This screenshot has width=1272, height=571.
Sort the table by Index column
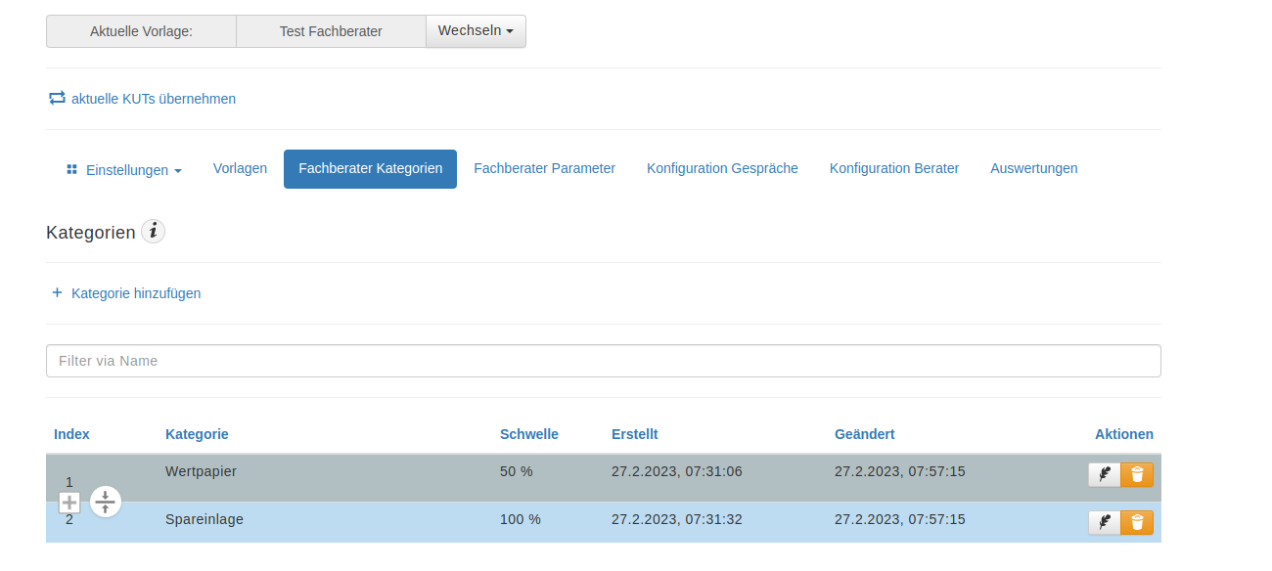point(71,434)
